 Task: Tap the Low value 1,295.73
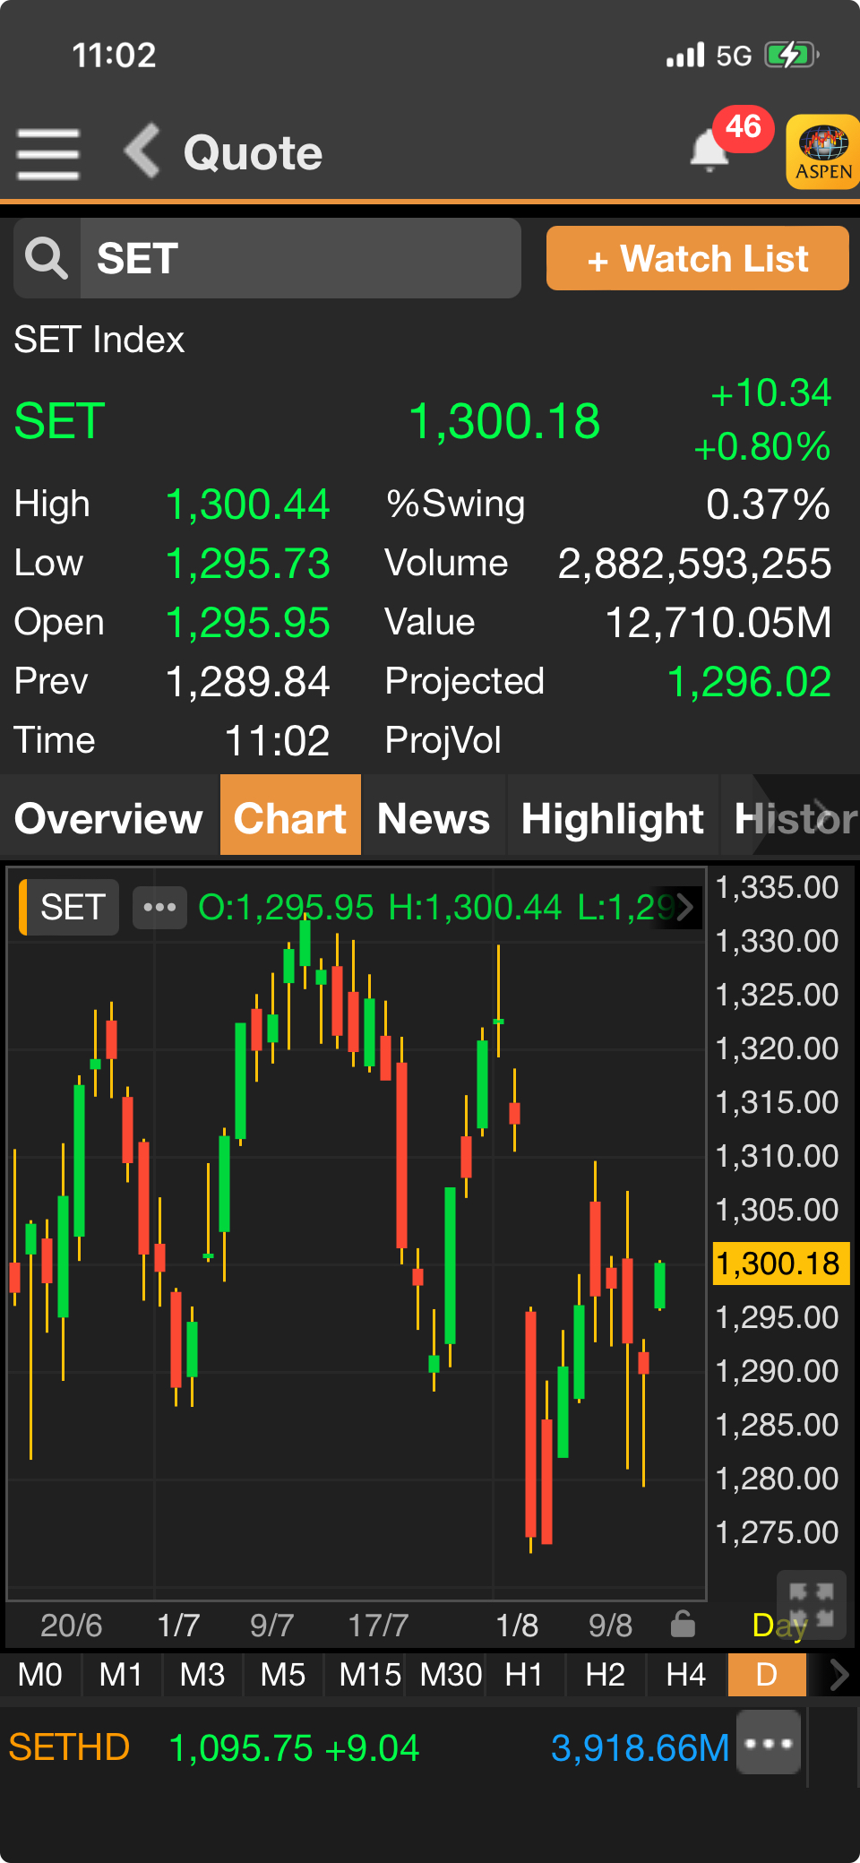point(248,564)
